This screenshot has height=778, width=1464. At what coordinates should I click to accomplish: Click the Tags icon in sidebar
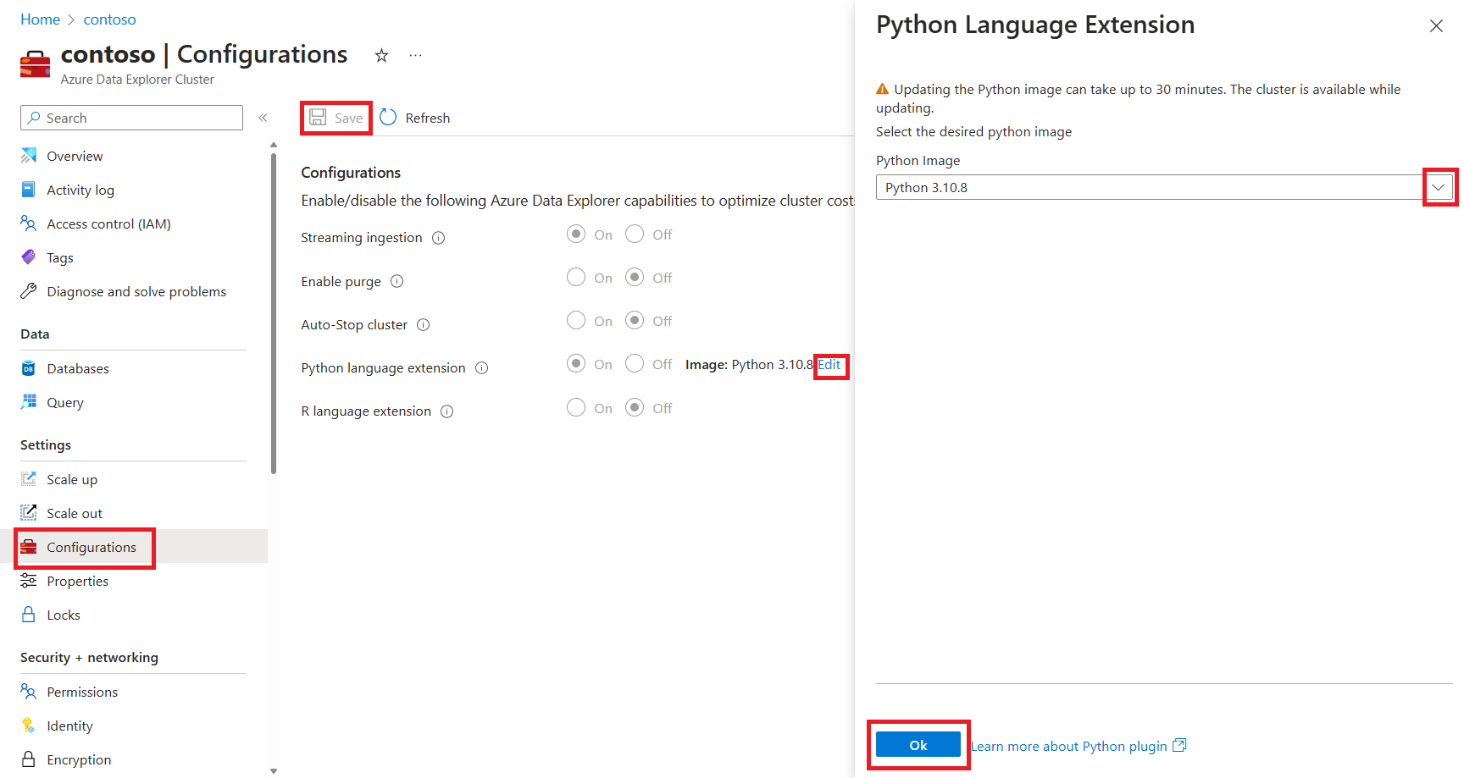coord(29,257)
